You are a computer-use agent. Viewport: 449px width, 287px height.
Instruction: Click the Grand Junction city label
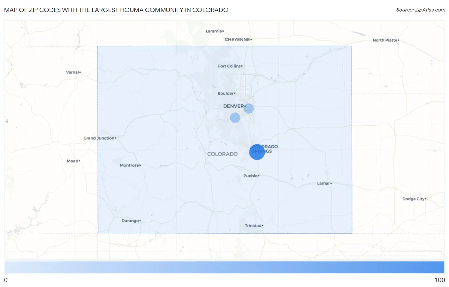[100, 138]
